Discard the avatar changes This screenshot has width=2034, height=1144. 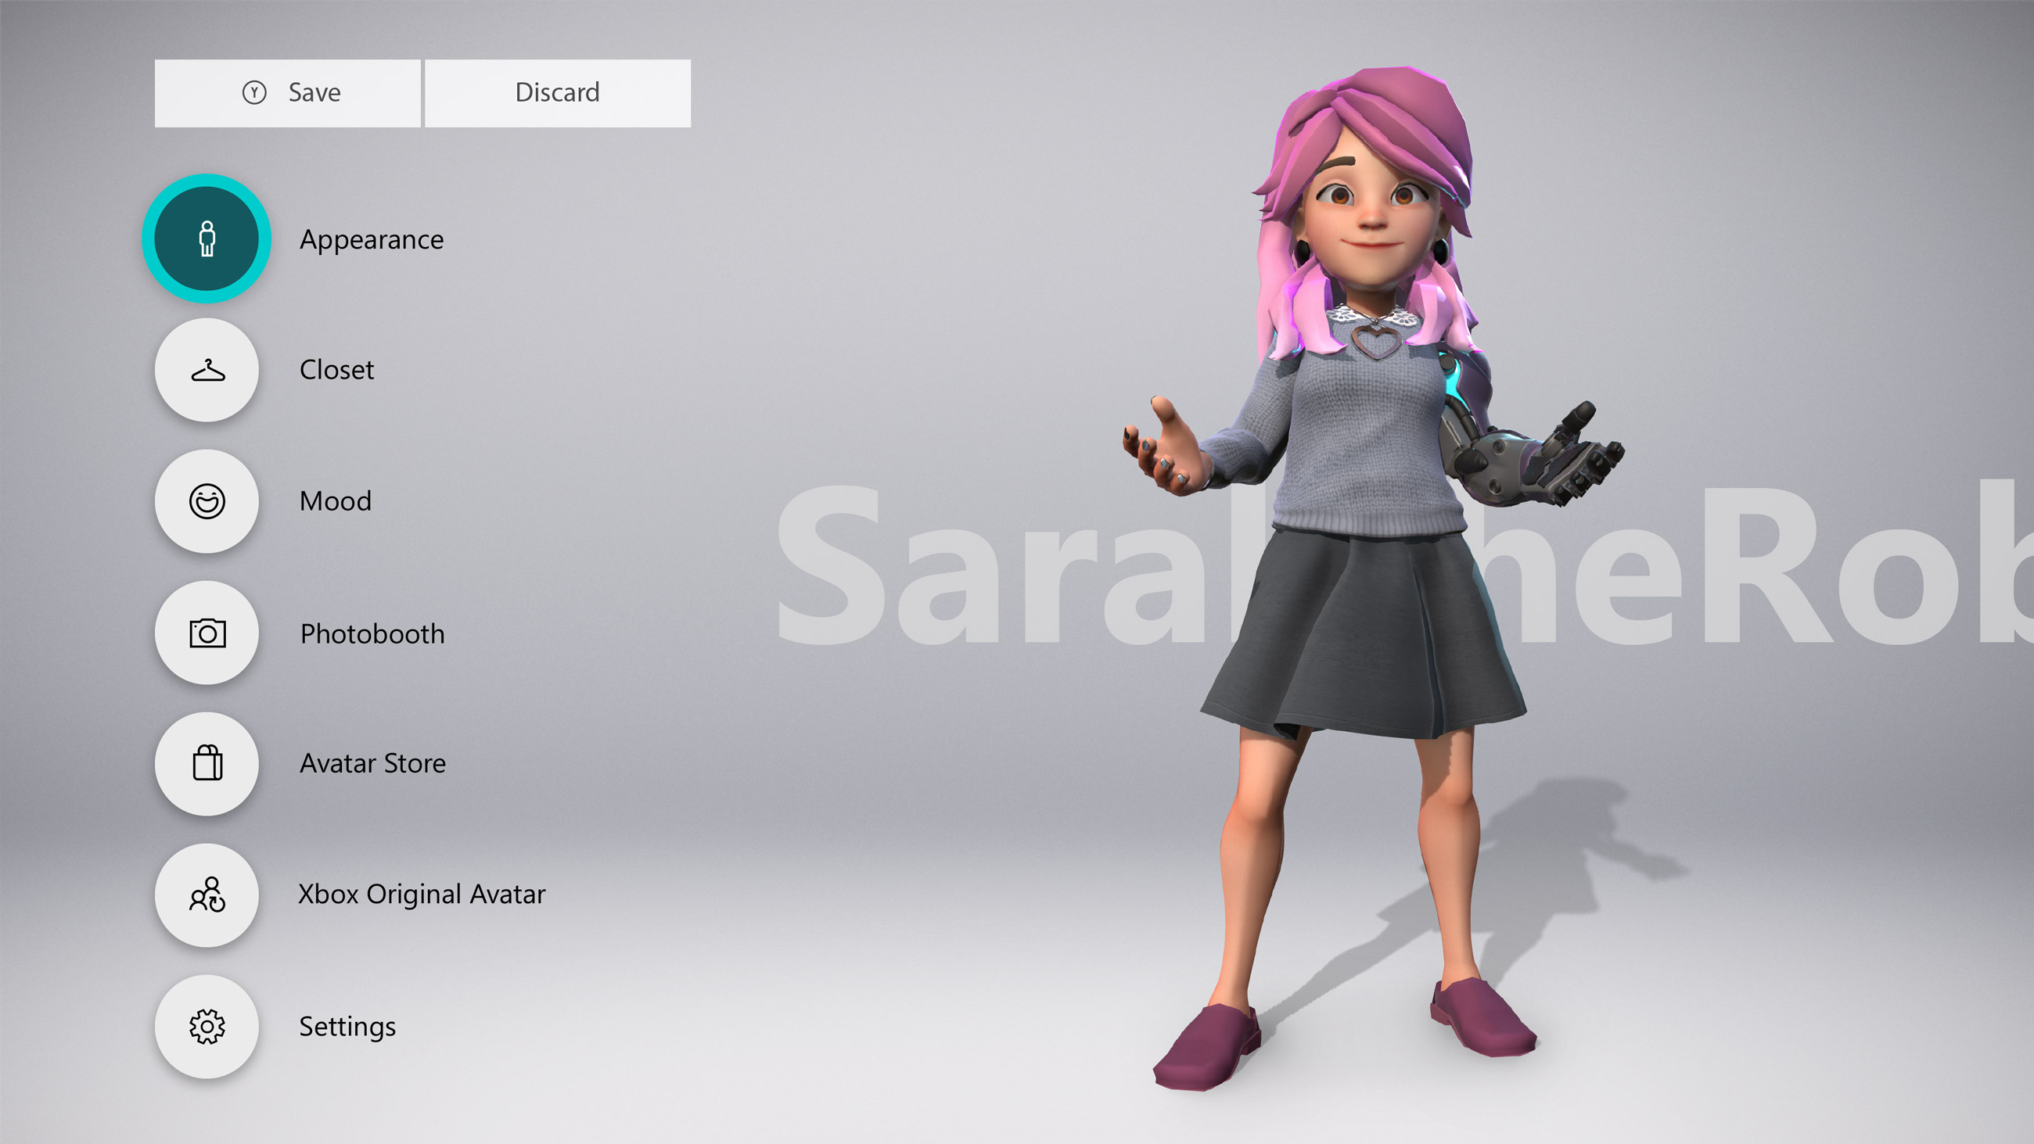coord(557,92)
